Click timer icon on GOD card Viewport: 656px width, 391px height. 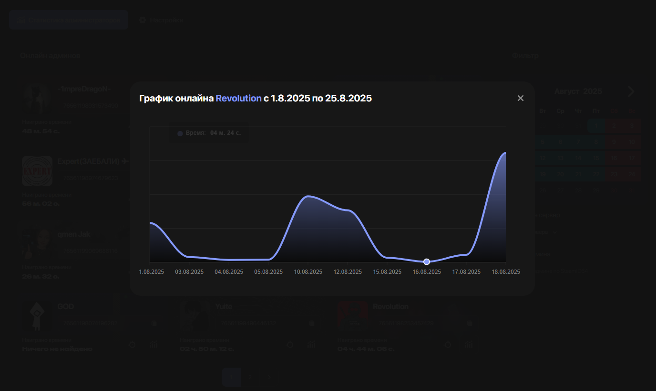[x=133, y=344]
